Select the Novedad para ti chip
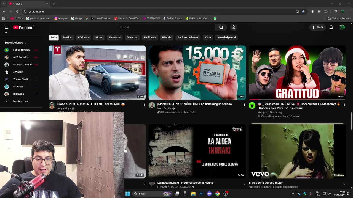 click(x=226, y=37)
